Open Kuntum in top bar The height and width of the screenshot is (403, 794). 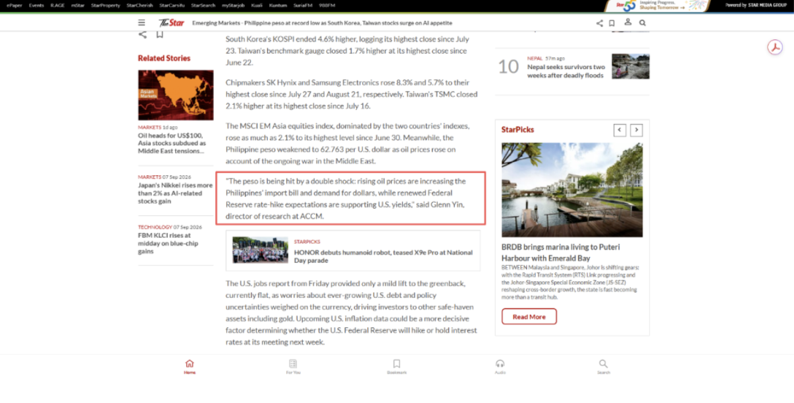278,5
